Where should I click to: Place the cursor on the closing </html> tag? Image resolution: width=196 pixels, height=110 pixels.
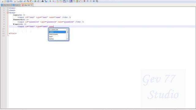click(x=13, y=33)
